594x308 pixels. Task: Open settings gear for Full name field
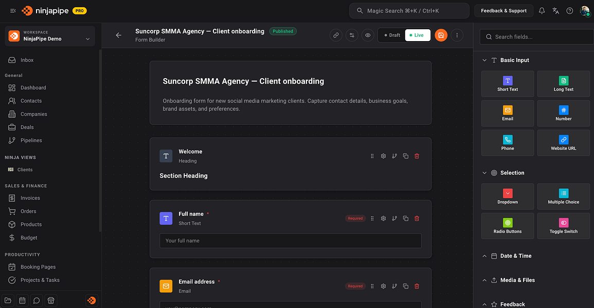coord(383,219)
